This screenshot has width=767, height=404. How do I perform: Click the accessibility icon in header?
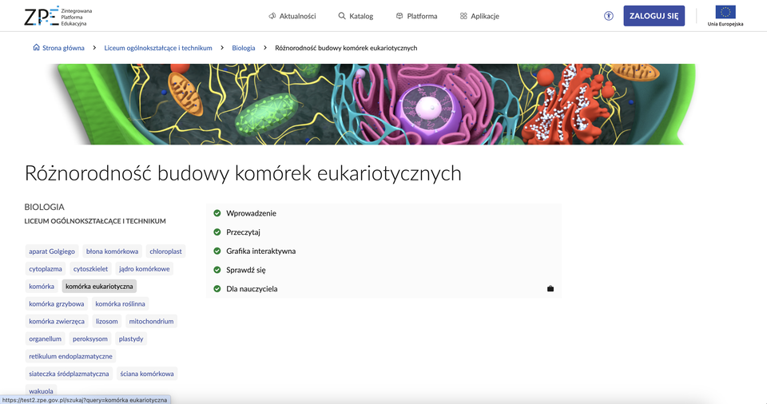pos(609,16)
